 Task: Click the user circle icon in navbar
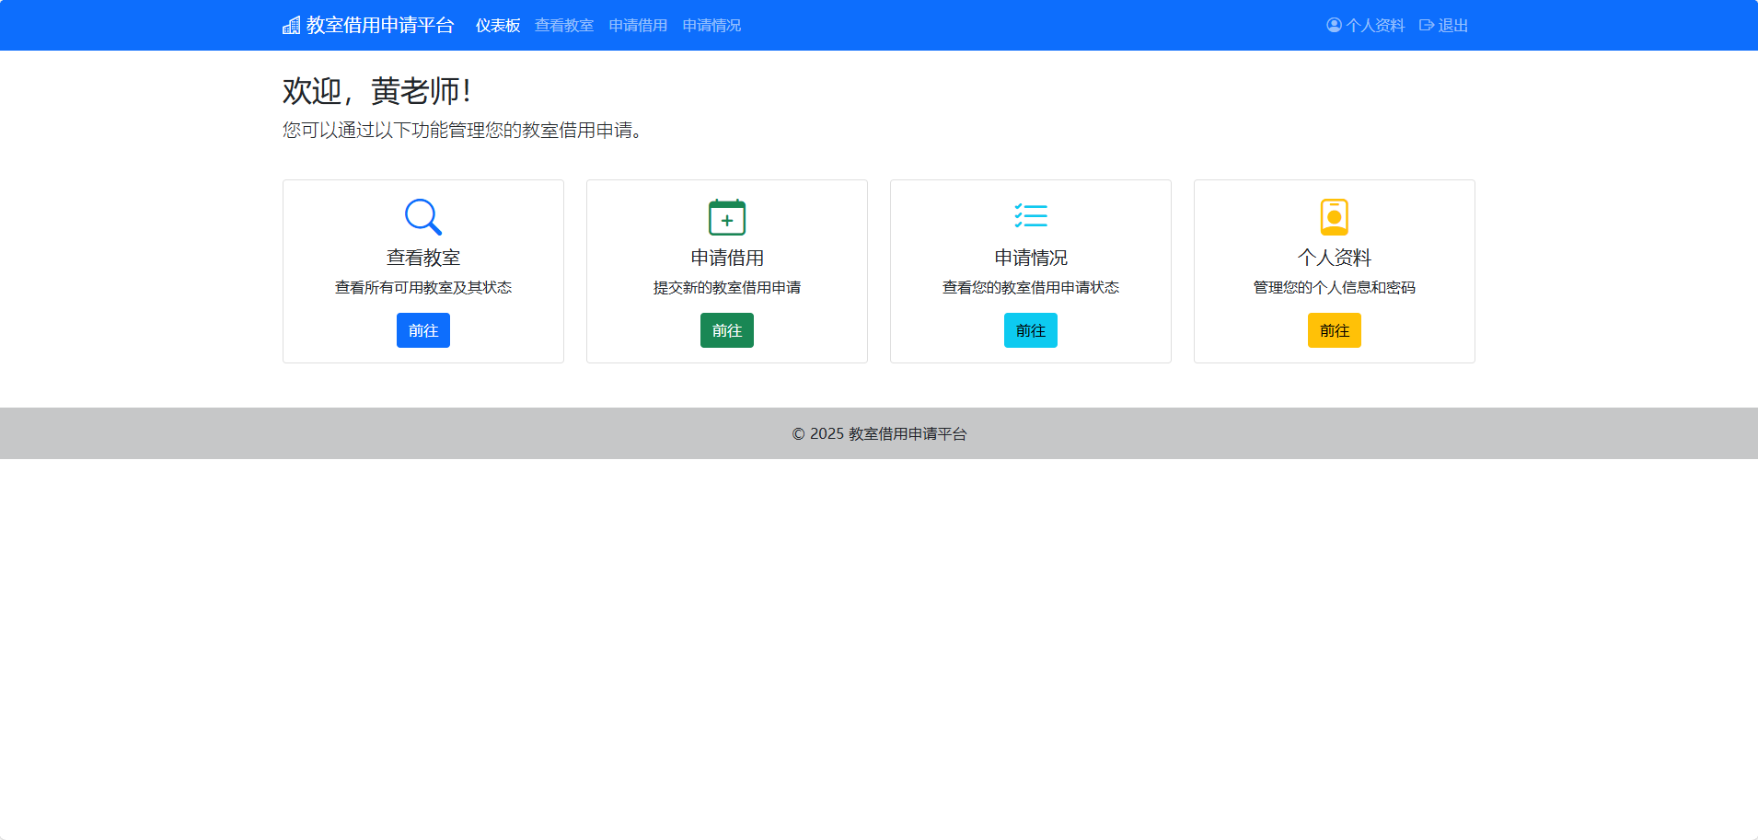[1334, 25]
